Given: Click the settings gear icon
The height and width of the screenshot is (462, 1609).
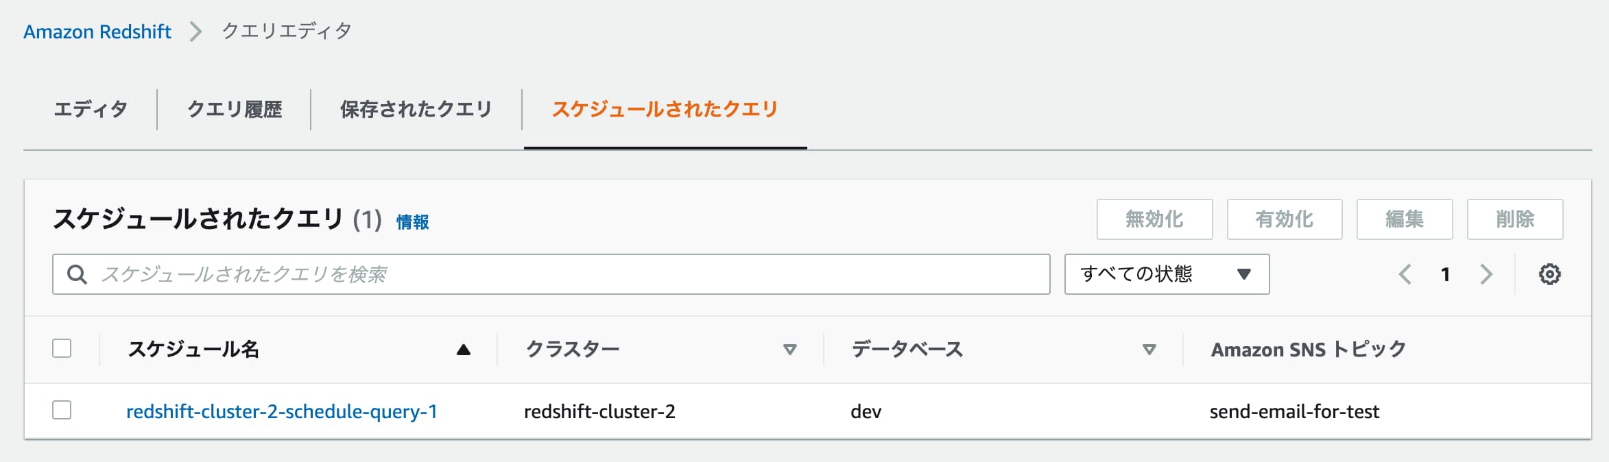Looking at the screenshot, I should click(1551, 273).
